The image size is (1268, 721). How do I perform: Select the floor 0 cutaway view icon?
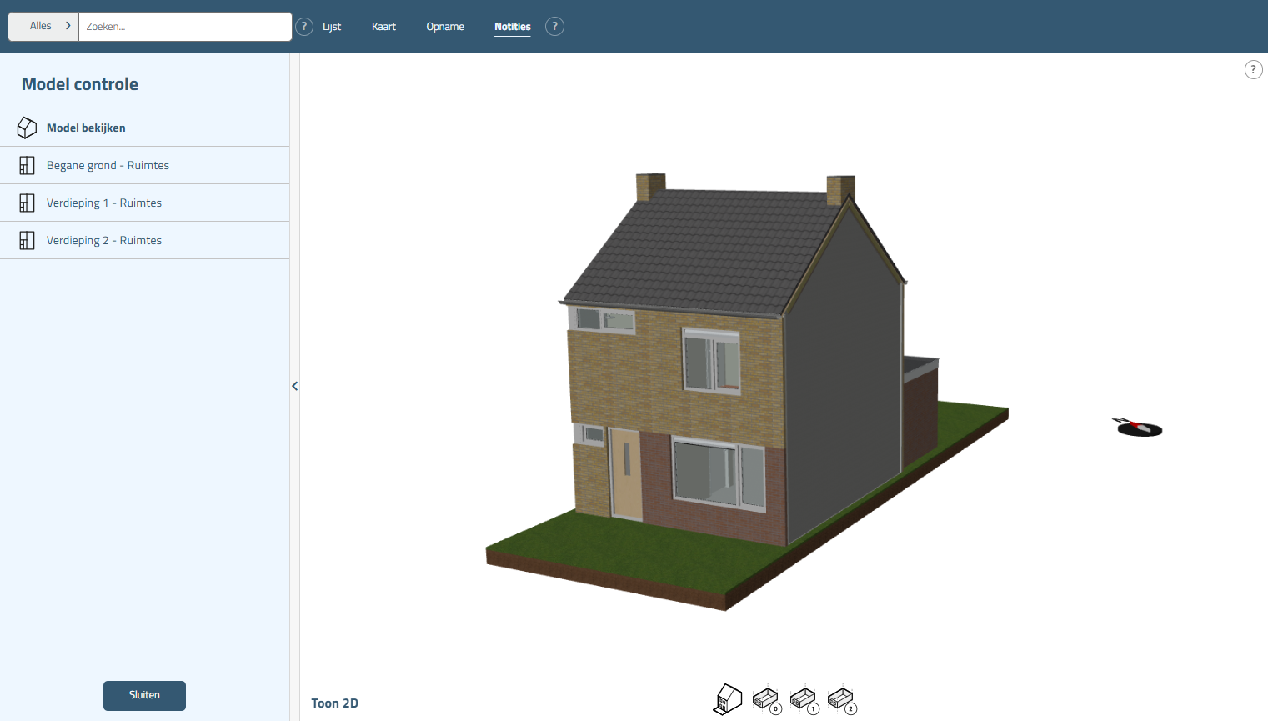pos(766,699)
